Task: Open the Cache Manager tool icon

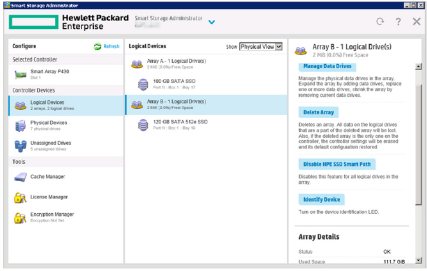Action: [x=21, y=177]
